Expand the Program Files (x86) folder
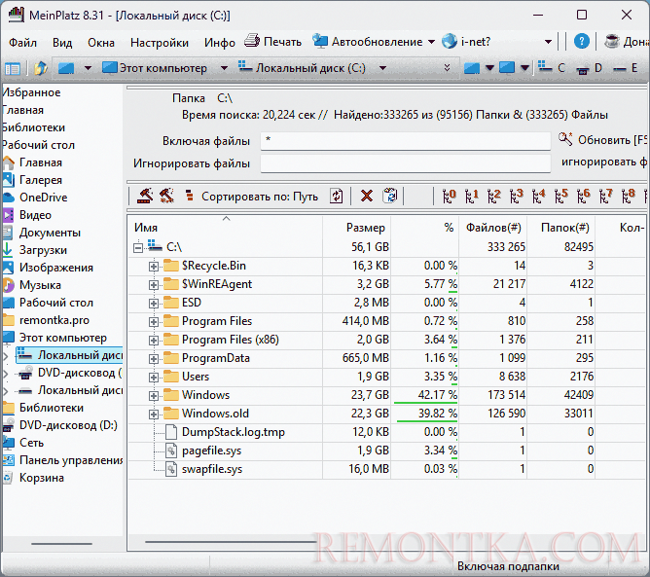The width and height of the screenshot is (650, 577). (x=154, y=340)
